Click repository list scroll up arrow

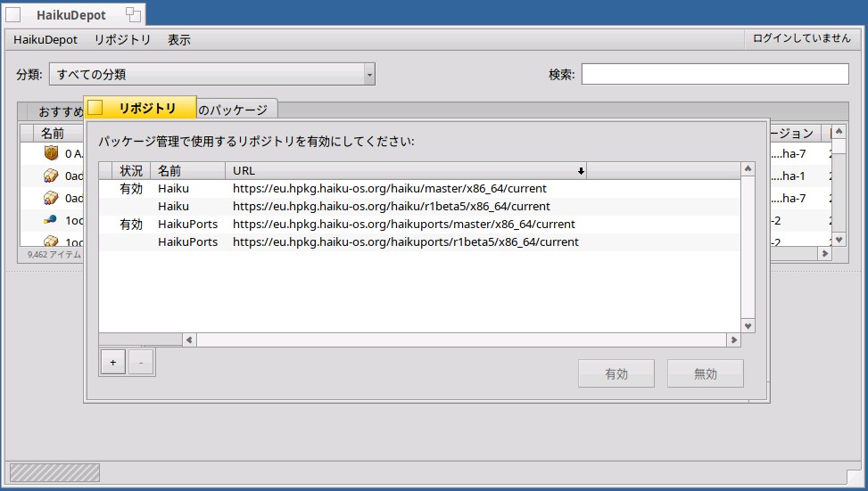pyautogui.click(x=748, y=168)
